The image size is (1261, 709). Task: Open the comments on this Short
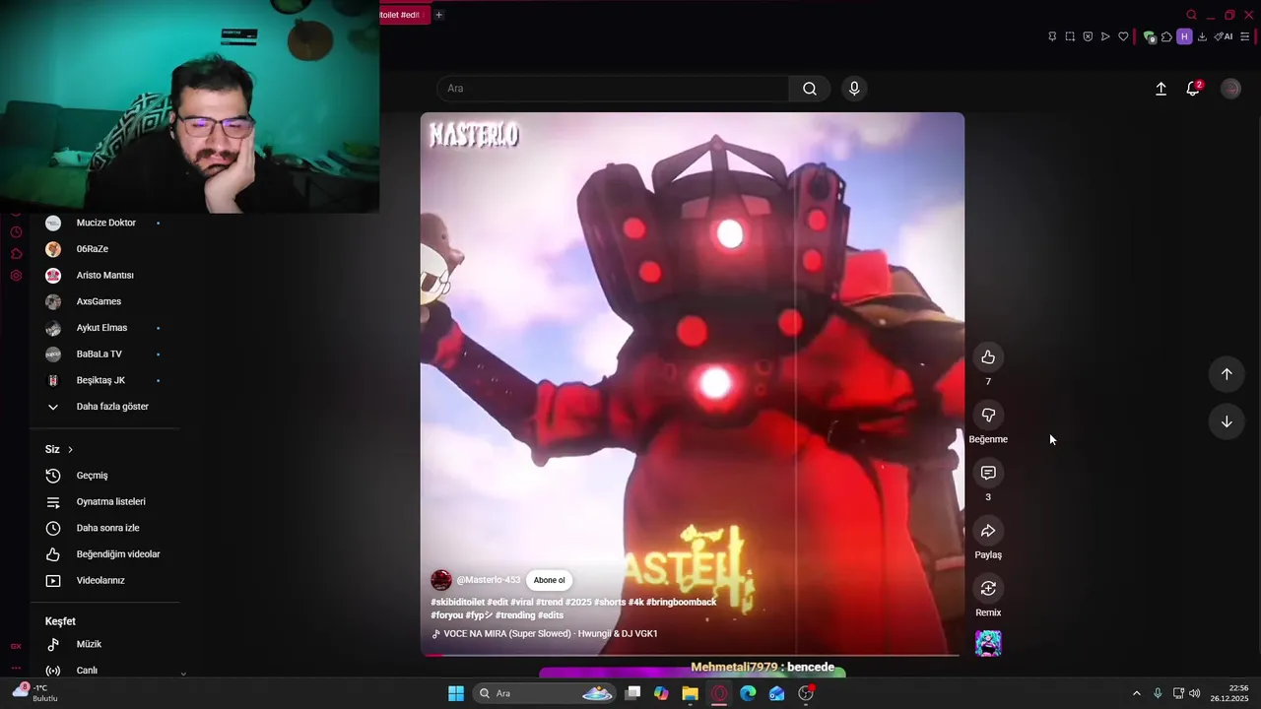click(x=988, y=473)
